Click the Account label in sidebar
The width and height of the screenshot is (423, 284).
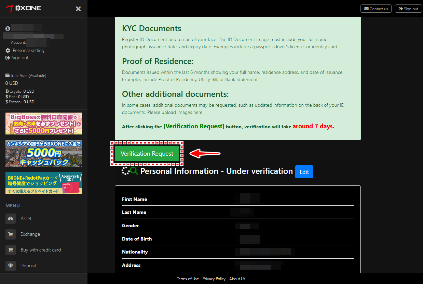pyautogui.click(x=18, y=42)
